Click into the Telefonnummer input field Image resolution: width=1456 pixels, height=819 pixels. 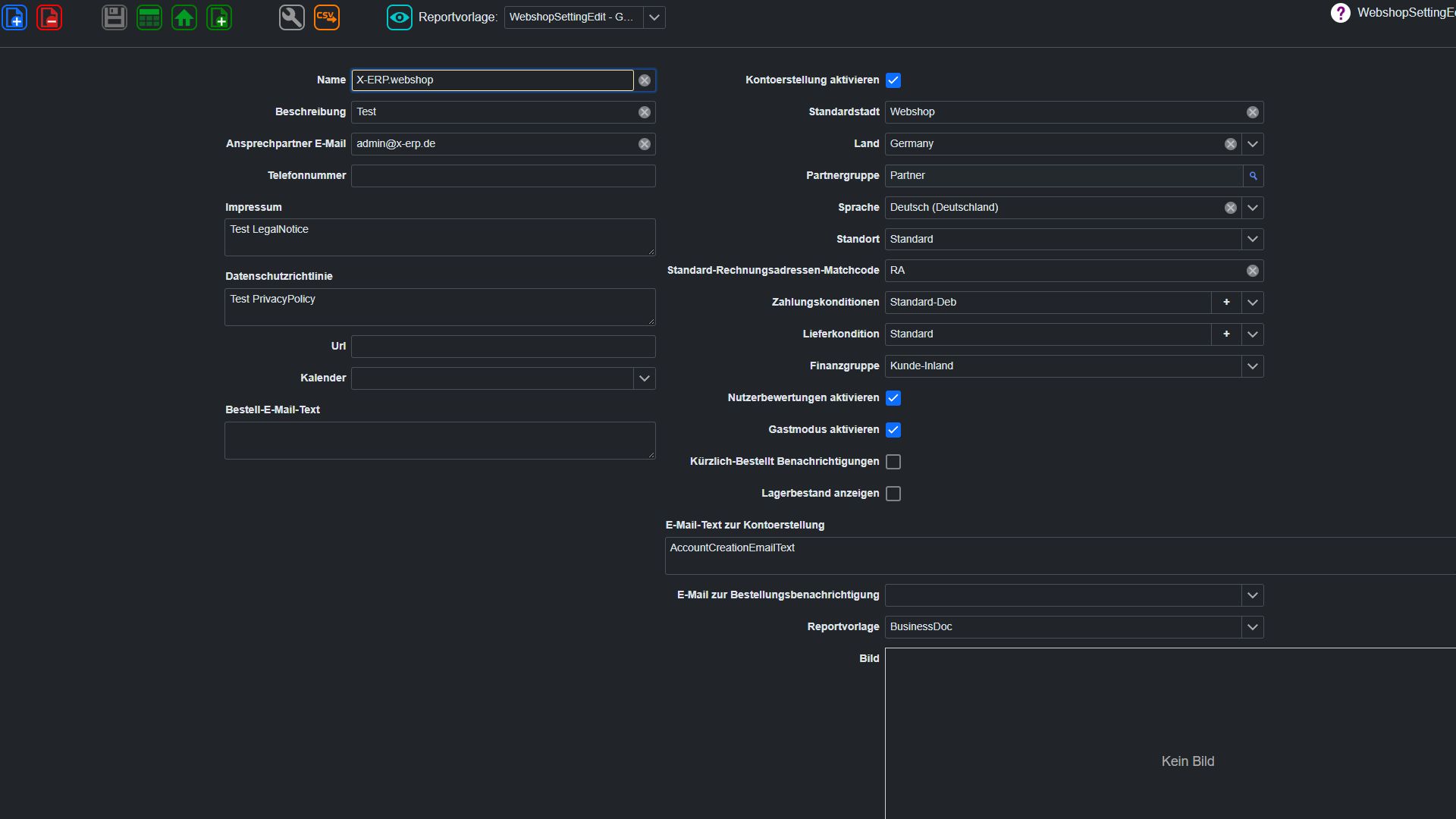[x=504, y=176]
